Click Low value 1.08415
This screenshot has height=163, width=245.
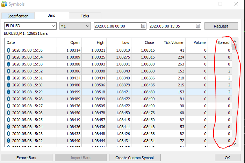point(123,120)
